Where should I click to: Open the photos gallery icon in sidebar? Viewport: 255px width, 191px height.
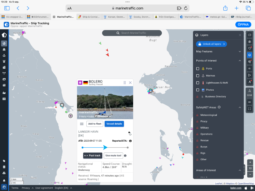[4, 79]
